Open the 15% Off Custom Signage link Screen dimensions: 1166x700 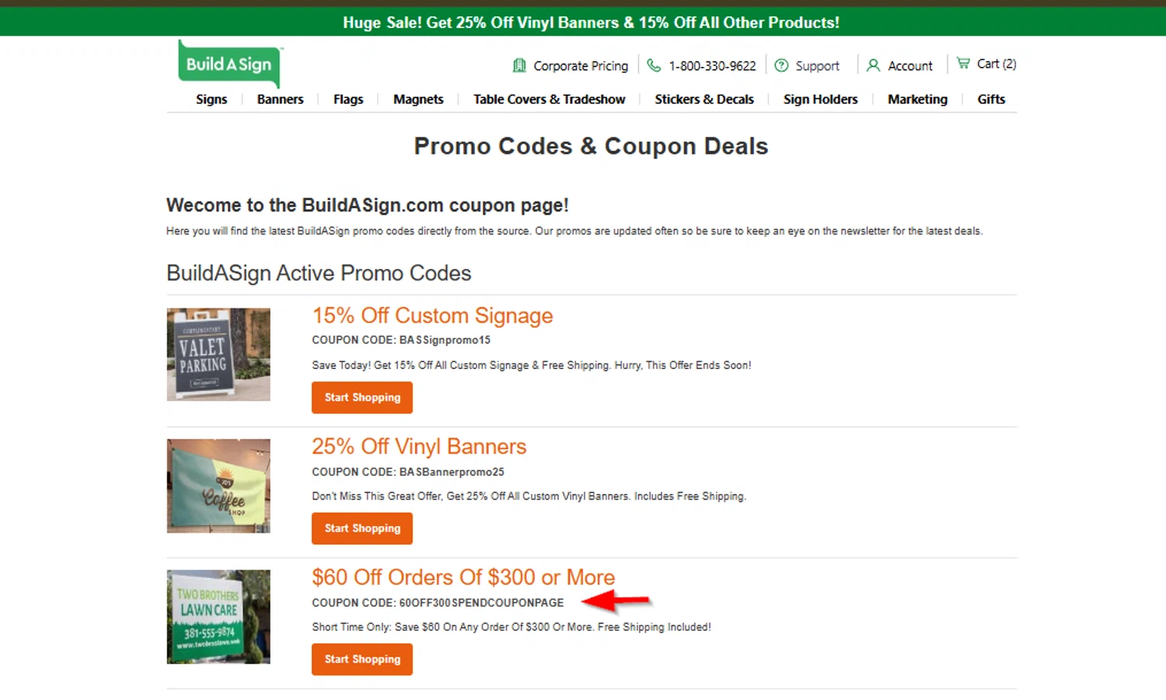click(432, 315)
